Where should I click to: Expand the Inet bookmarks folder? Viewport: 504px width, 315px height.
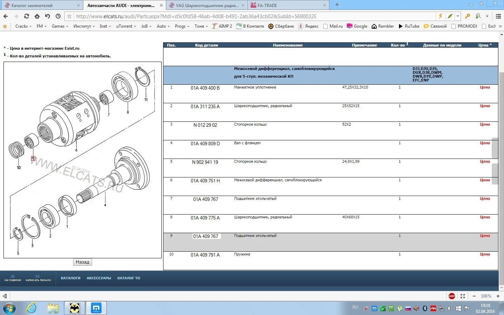tap(105, 26)
